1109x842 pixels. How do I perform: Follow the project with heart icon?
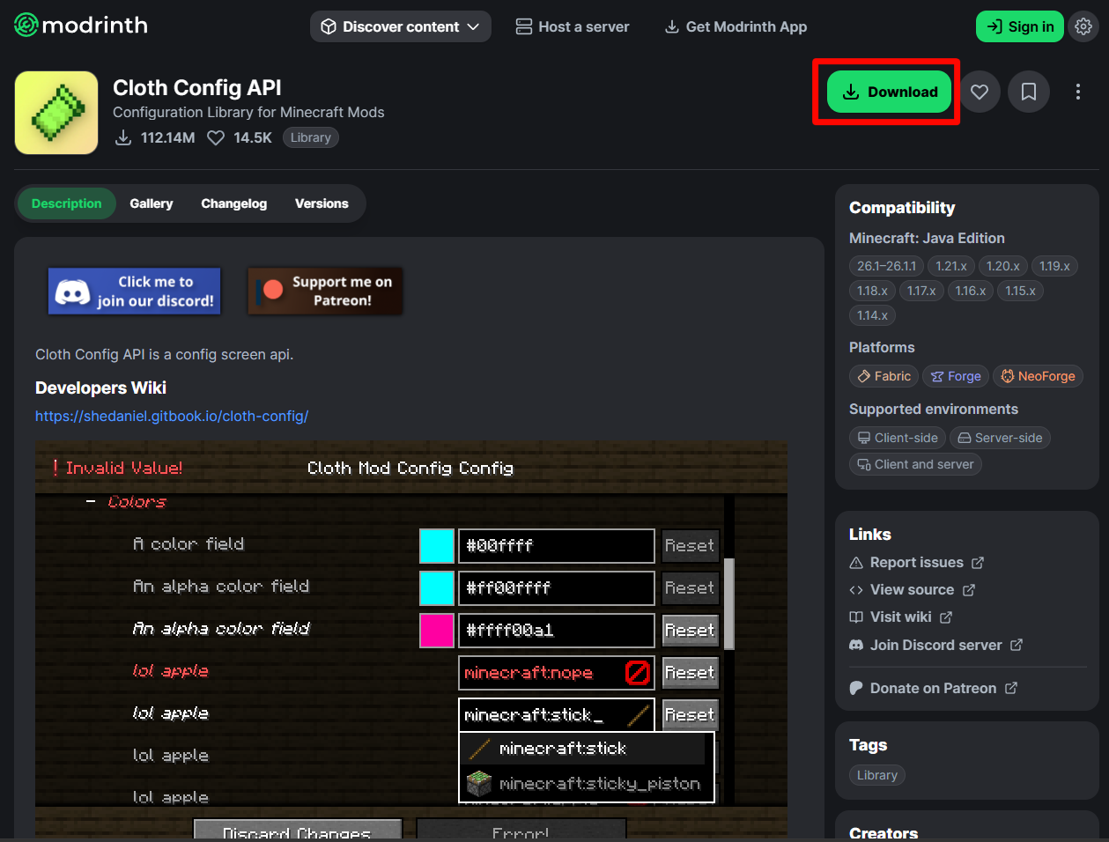coord(980,92)
